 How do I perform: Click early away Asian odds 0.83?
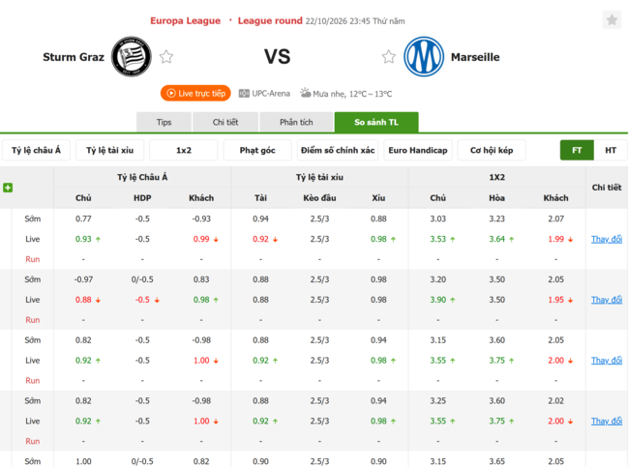click(x=201, y=279)
